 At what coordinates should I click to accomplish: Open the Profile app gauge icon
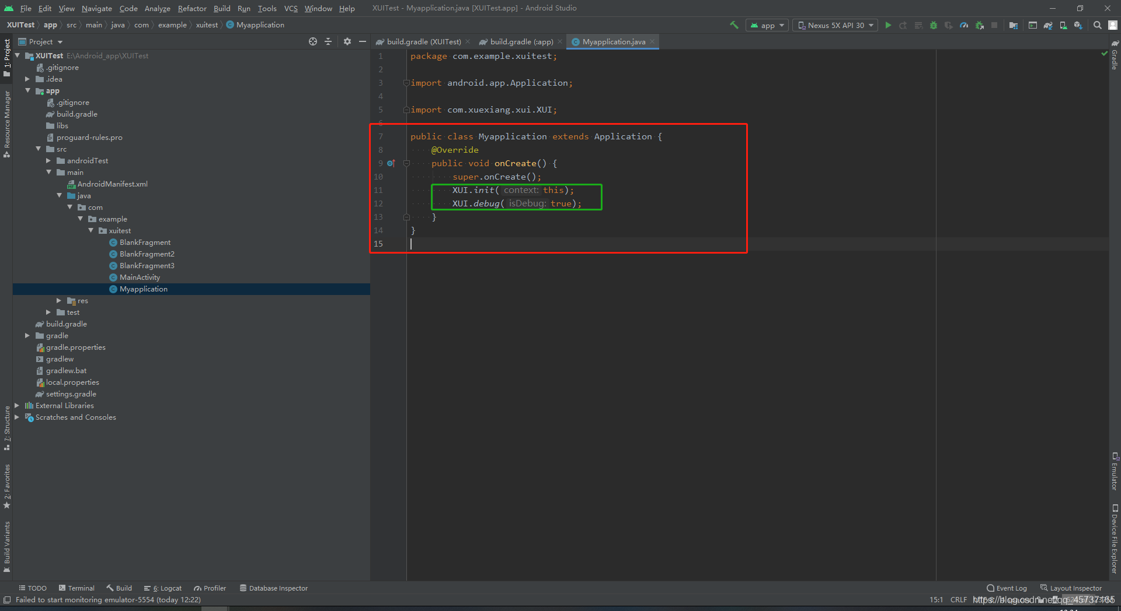coord(964,25)
